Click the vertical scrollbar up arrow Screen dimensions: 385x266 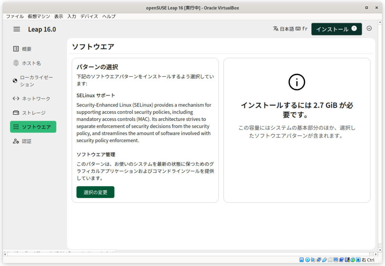point(380,22)
